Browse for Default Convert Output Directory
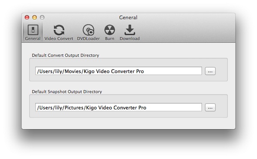The image size is (257, 159). click(x=210, y=71)
